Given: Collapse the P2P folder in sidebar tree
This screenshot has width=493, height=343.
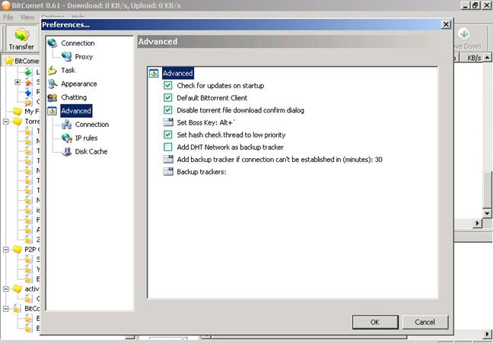Looking at the screenshot, I should click(x=6, y=249).
